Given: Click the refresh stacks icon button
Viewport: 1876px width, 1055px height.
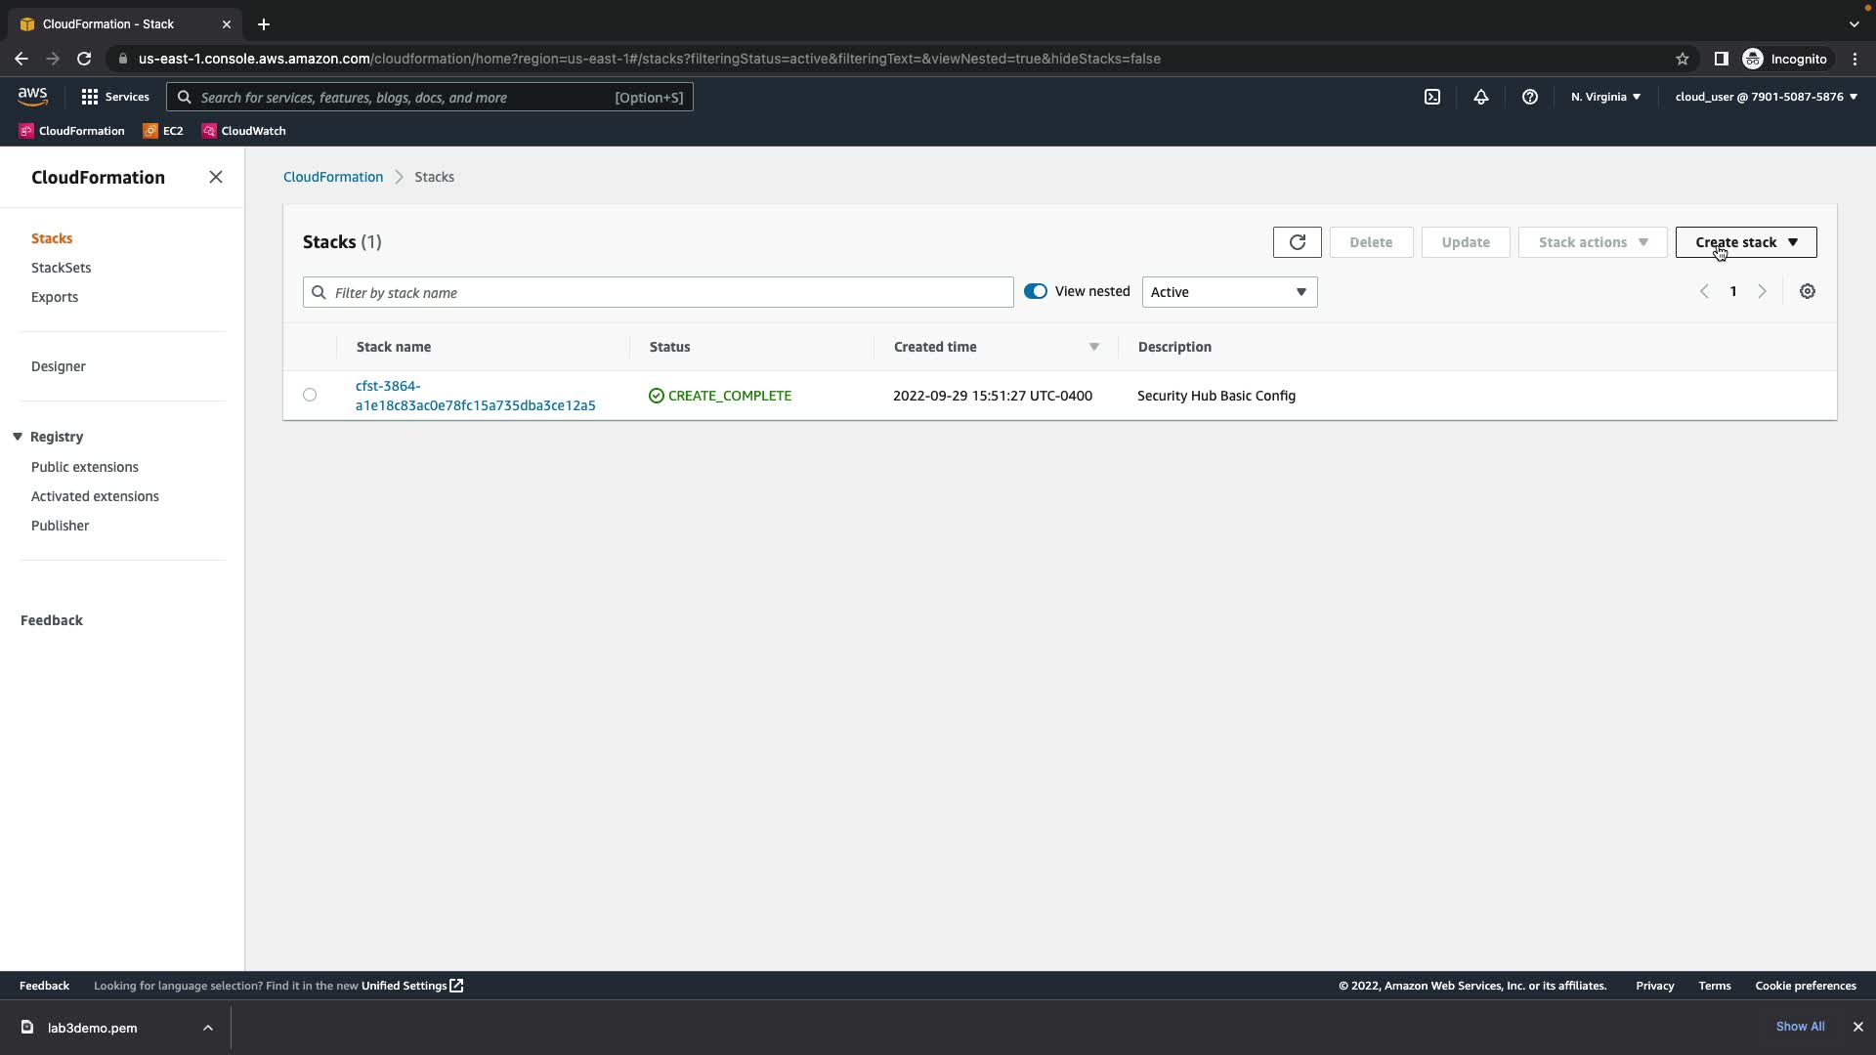Looking at the screenshot, I should [1297, 242].
